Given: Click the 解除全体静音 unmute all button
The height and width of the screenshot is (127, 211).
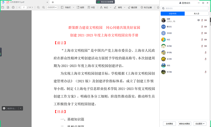Looking at the screenshot, I should point(185,124).
